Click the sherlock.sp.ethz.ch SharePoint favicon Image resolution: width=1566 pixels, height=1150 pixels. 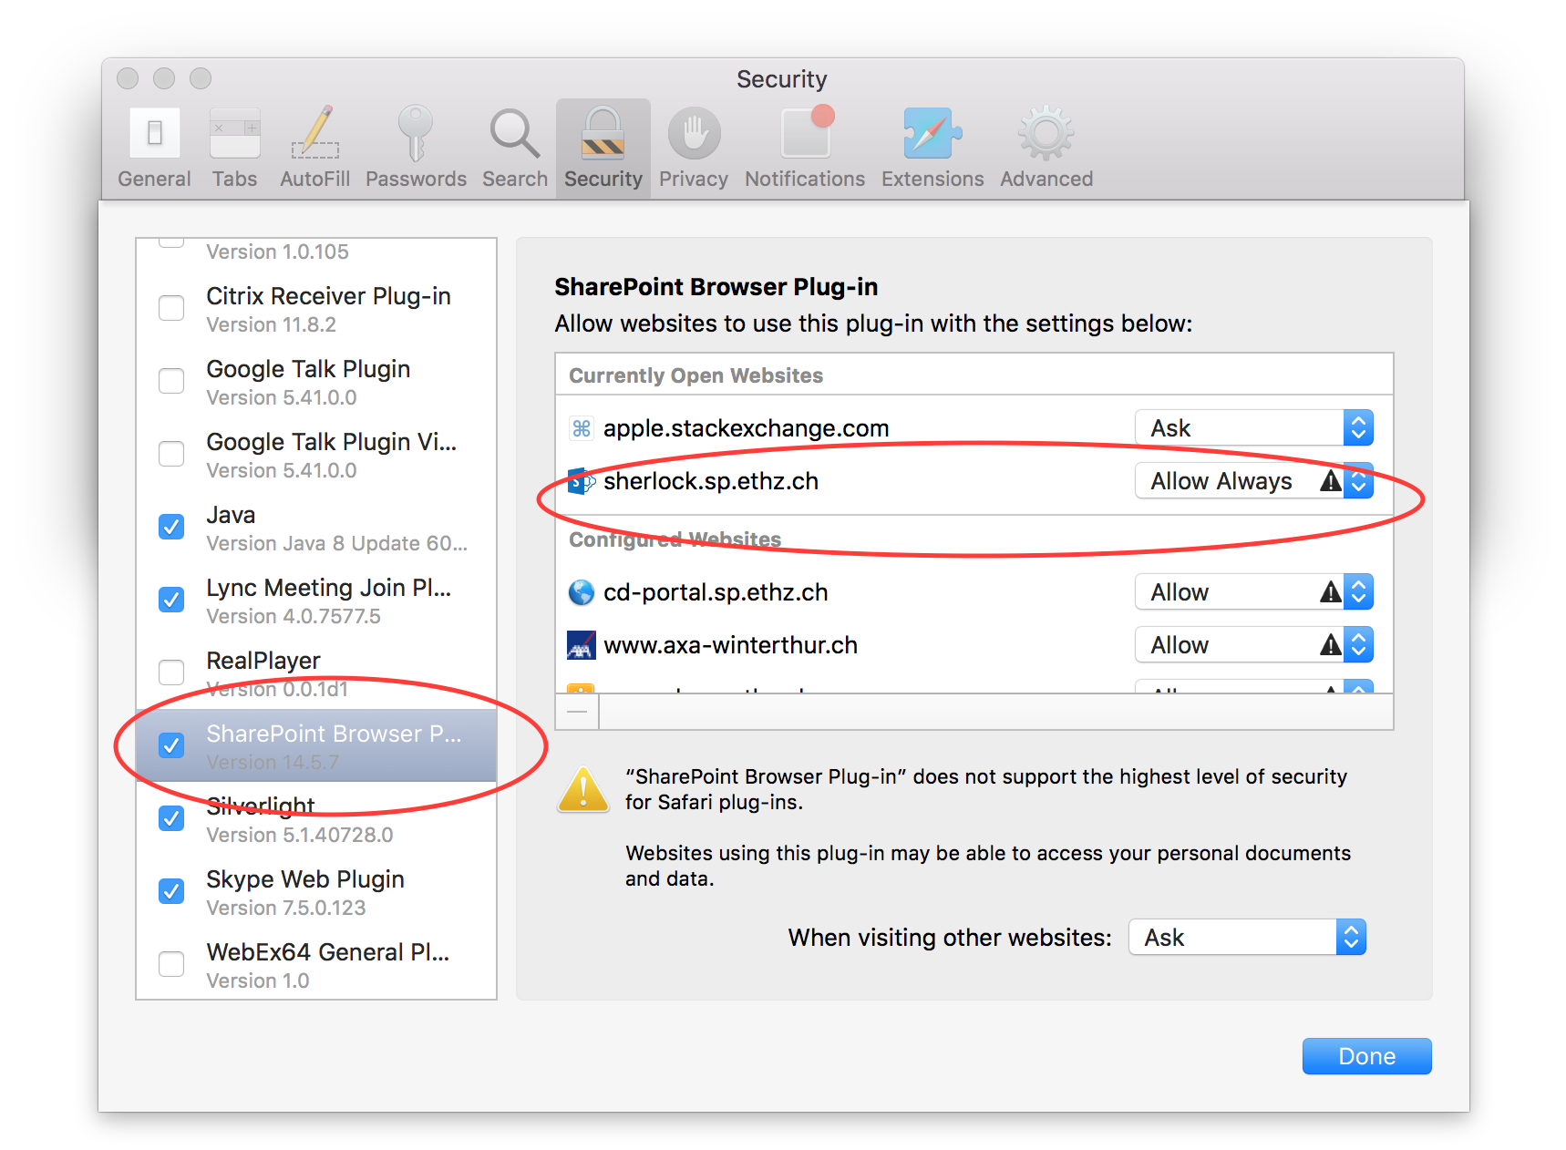coord(582,481)
